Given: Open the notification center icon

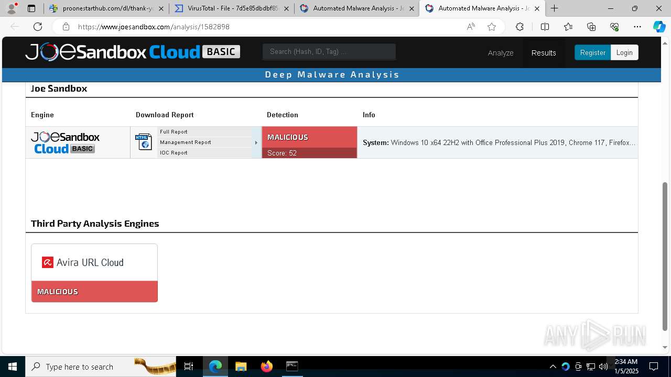Looking at the screenshot, I should click(654, 367).
